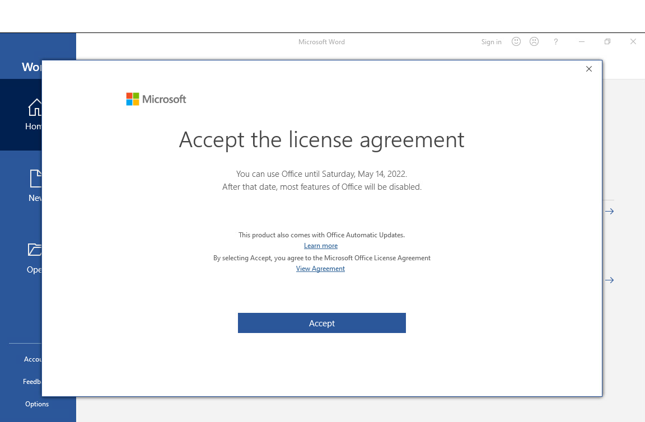
Task: Open the Learn more link
Action: point(321,246)
